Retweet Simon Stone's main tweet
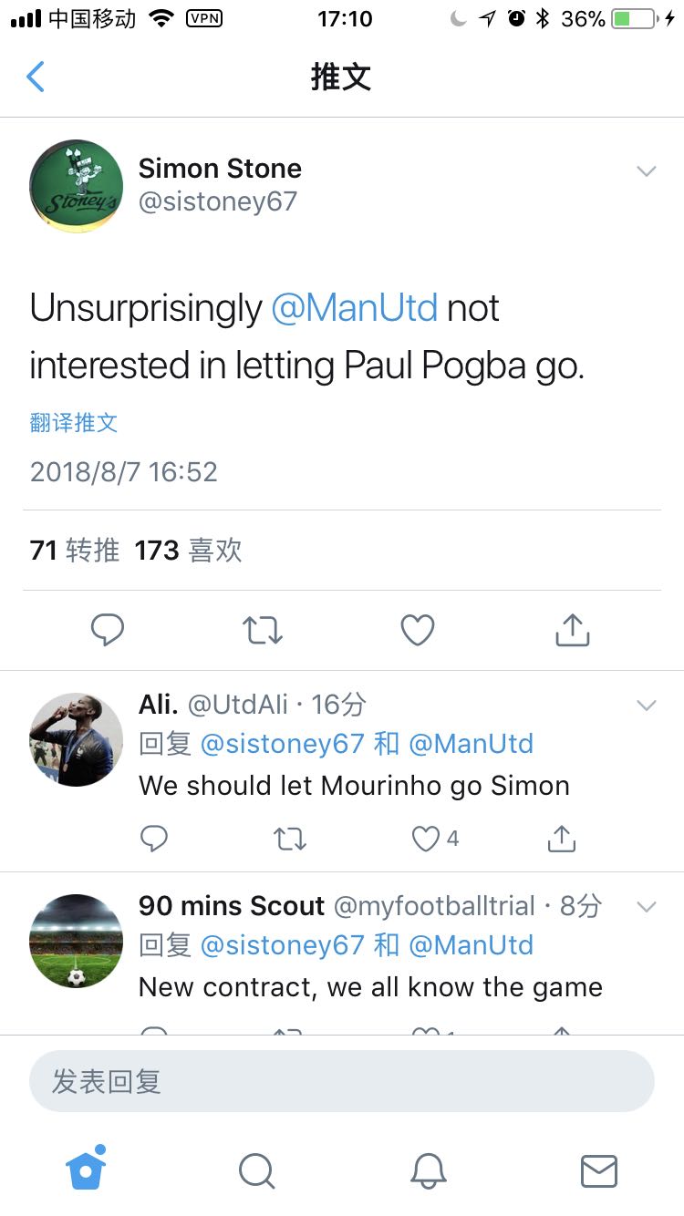The image size is (684, 1216). pyautogui.click(x=263, y=630)
